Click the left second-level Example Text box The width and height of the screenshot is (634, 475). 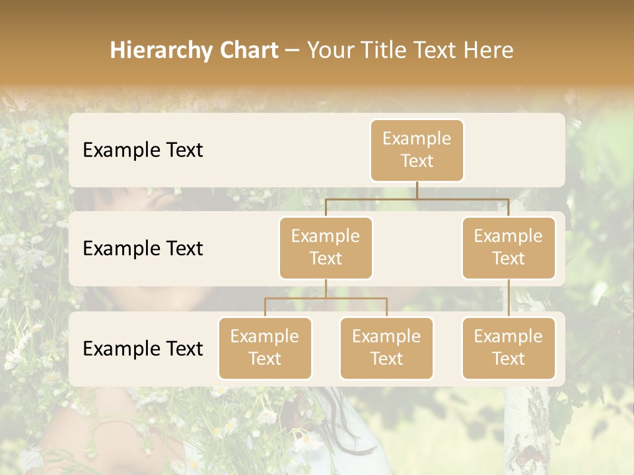click(x=326, y=248)
